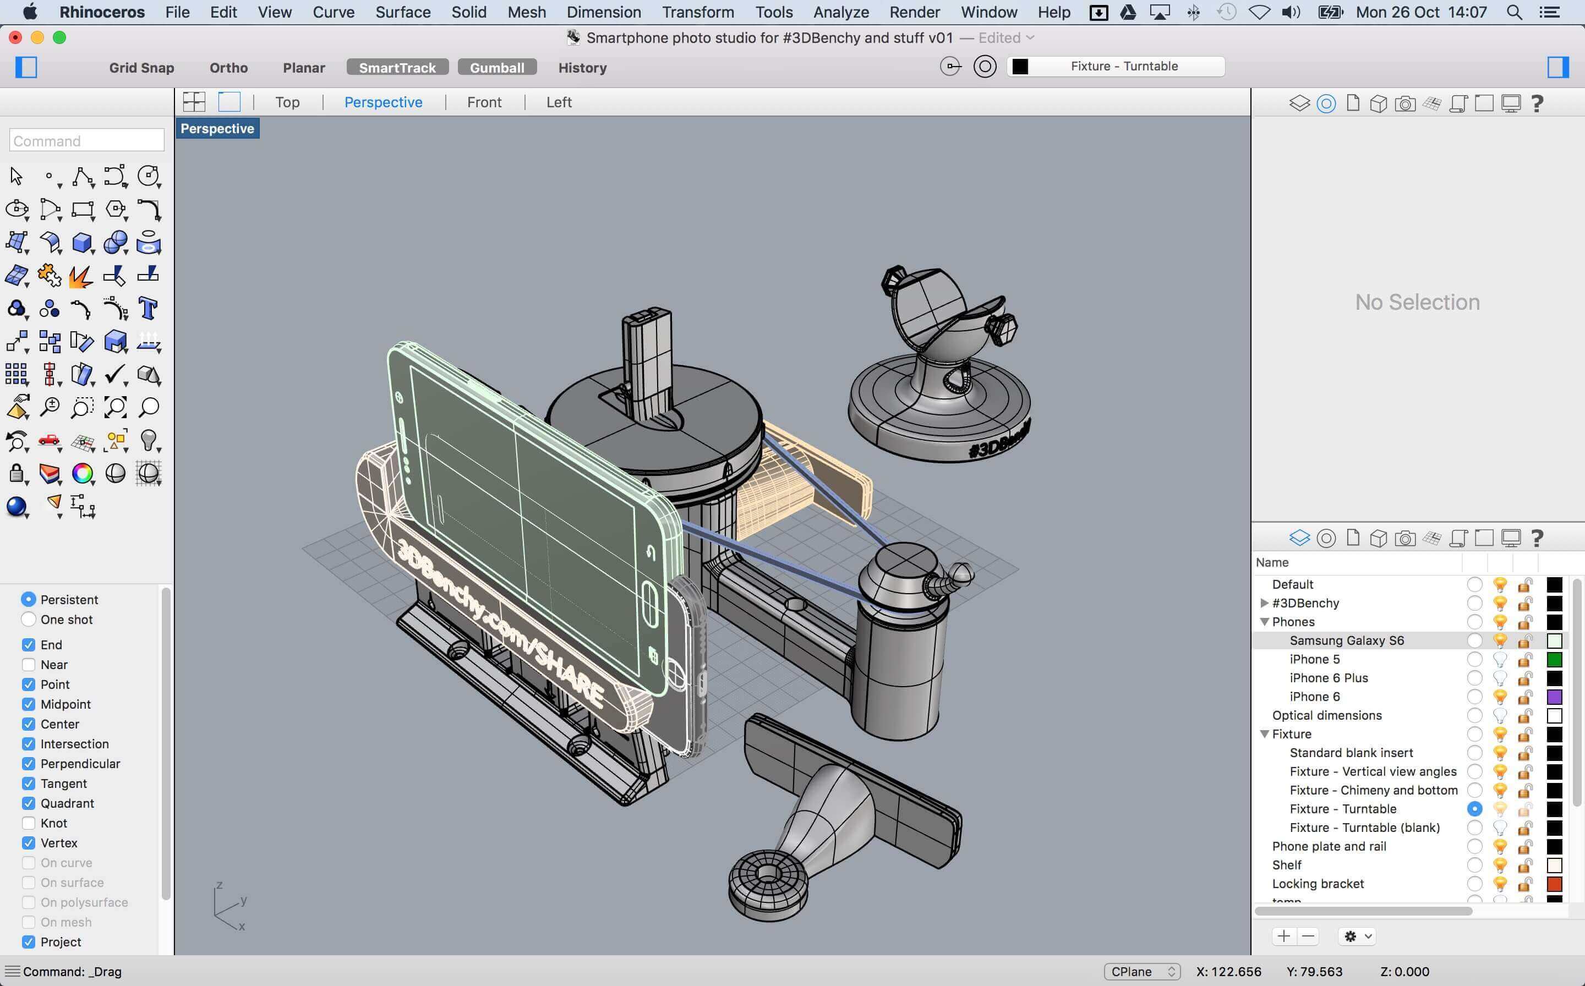
Task: Select the padlock Lock objects tool
Action: 17,473
